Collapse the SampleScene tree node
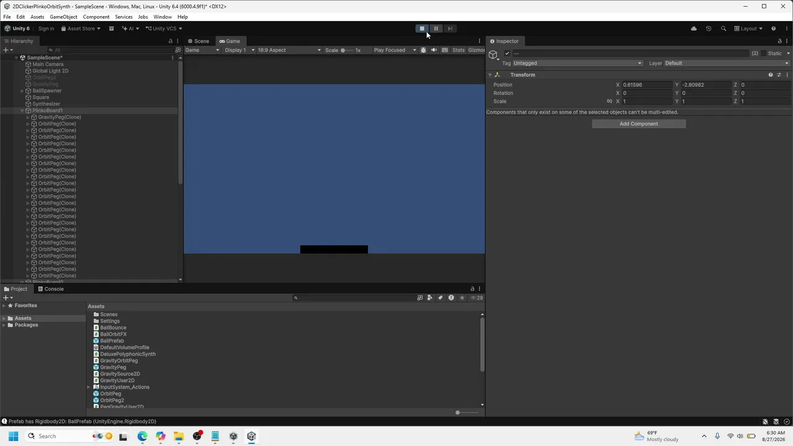The width and height of the screenshot is (793, 446). point(17,58)
